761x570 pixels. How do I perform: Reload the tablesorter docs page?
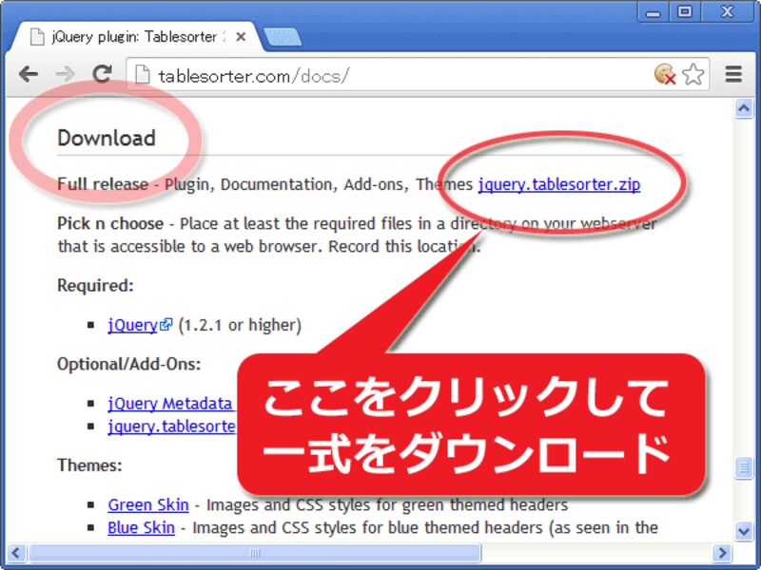click(103, 74)
